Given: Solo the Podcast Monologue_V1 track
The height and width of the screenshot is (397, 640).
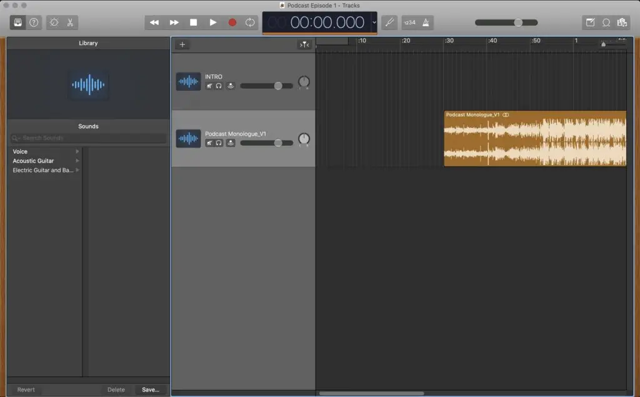Looking at the screenshot, I should coord(218,143).
